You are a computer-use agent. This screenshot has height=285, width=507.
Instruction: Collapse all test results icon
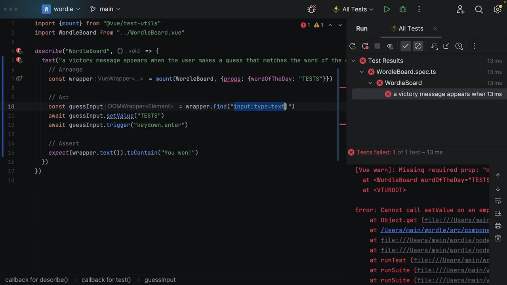tap(446, 46)
